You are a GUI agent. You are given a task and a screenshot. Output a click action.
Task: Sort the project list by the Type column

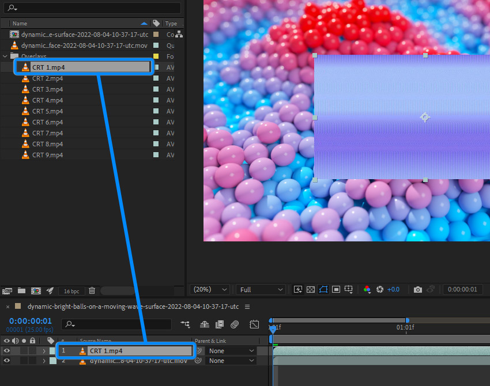171,24
